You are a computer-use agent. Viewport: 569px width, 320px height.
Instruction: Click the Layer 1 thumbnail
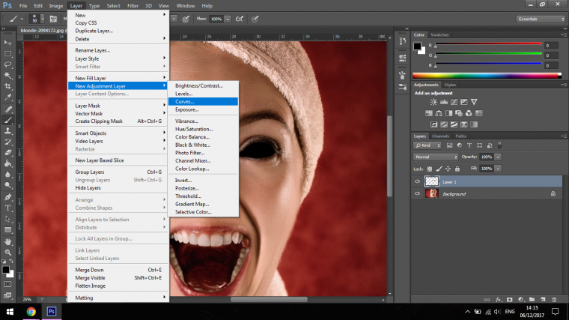(x=432, y=181)
